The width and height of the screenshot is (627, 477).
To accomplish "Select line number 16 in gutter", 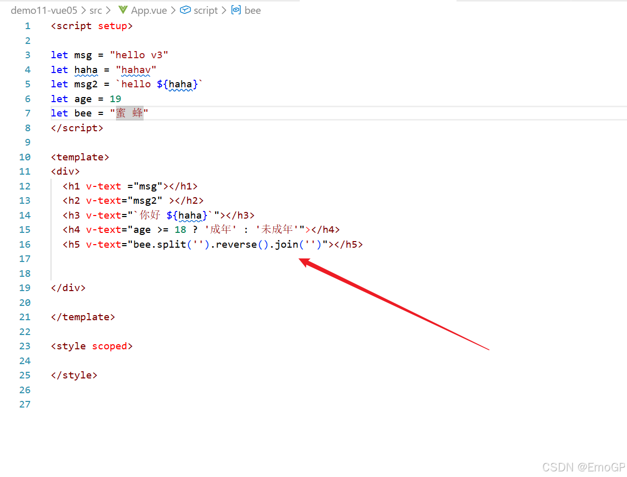I will 25,245.
